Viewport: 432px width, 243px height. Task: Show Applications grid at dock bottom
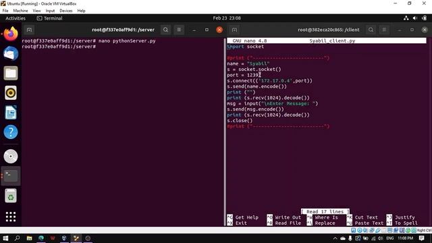tap(11, 217)
